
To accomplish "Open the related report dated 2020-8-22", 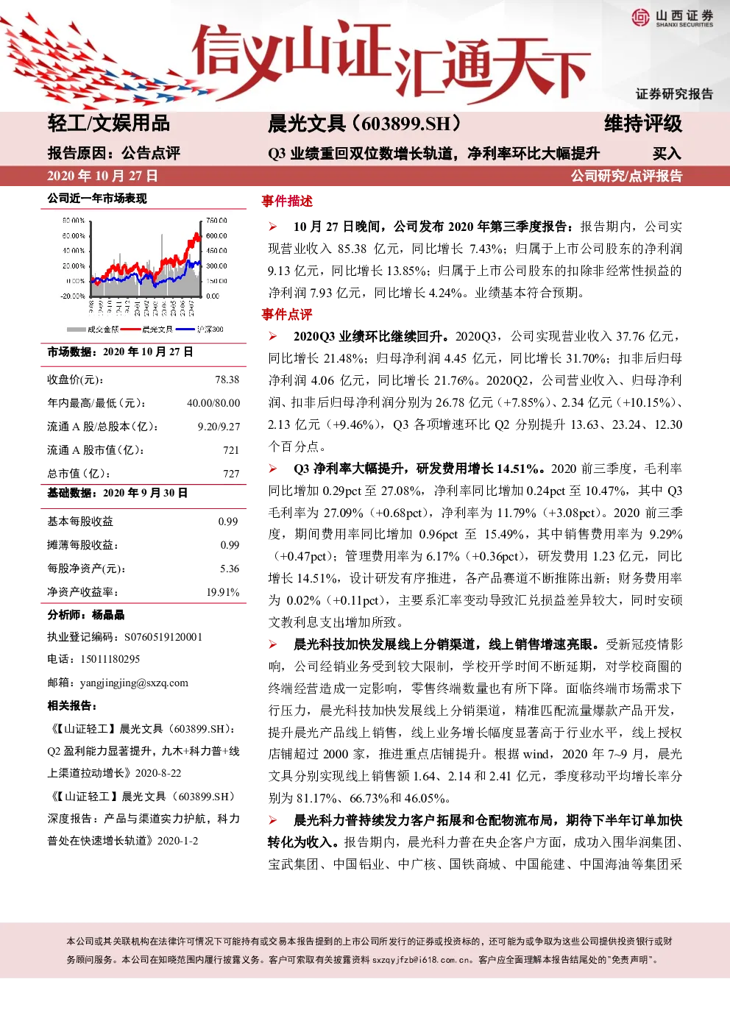I will [143, 751].
